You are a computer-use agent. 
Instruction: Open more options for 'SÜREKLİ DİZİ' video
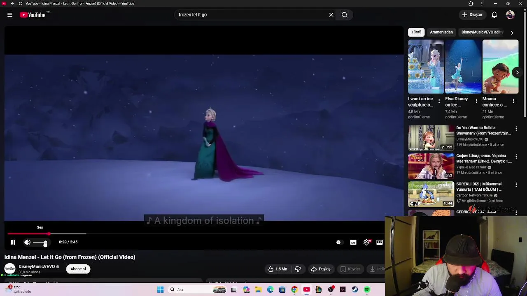tap(516, 185)
